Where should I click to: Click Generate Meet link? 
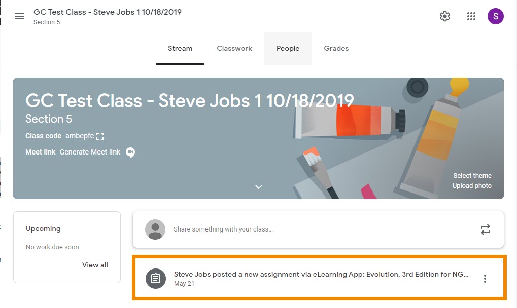90,152
